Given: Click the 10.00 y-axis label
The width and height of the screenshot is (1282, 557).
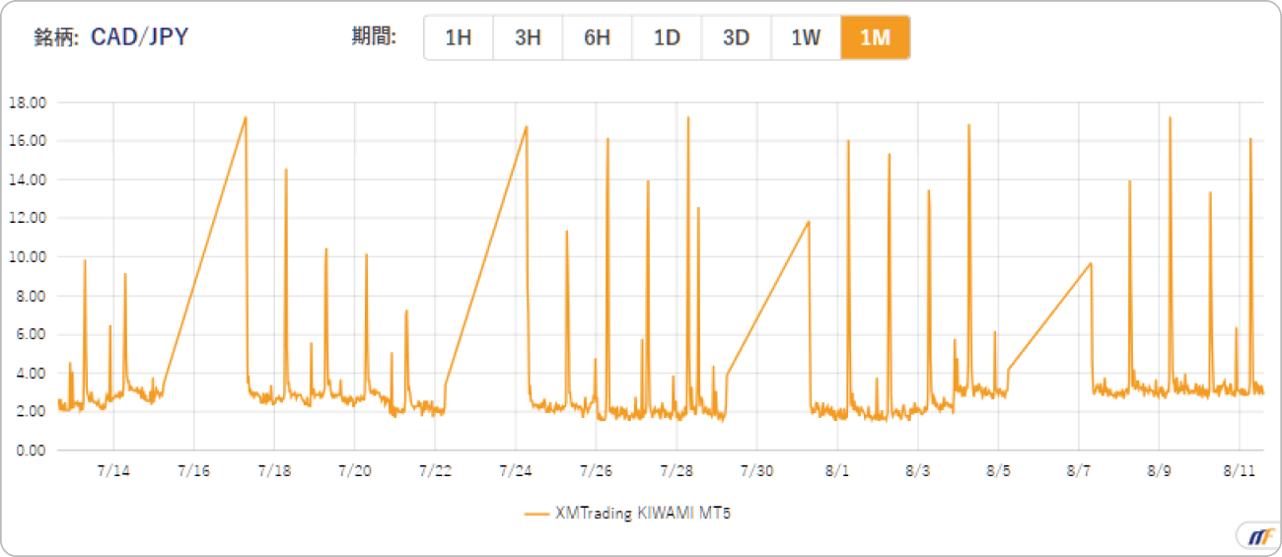Looking at the screenshot, I should pyautogui.click(x=28, y=257).
